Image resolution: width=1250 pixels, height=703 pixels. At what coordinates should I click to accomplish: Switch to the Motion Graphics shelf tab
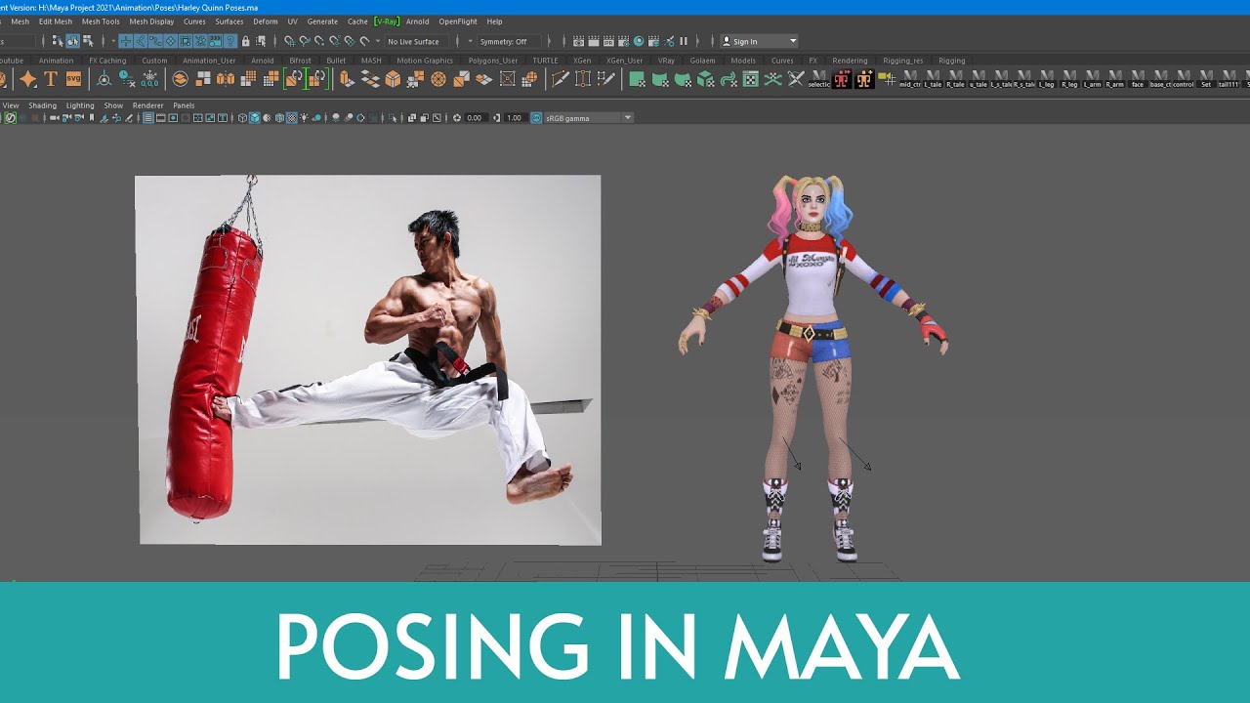[x=425, y=61]
